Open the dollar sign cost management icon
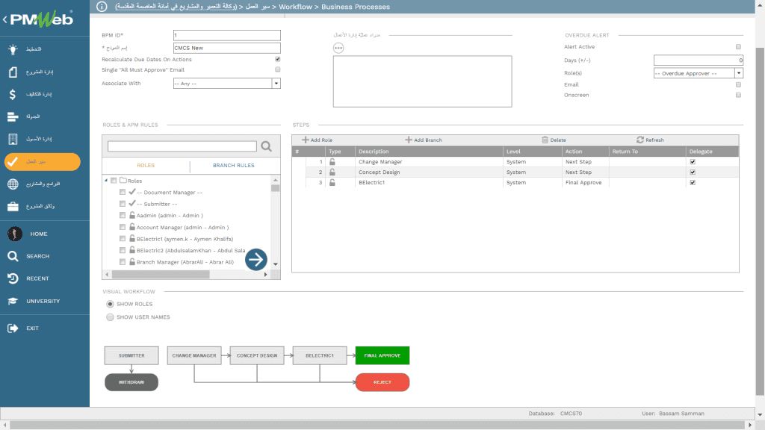This screenshot has width=765, height=430. click(13, 94)
